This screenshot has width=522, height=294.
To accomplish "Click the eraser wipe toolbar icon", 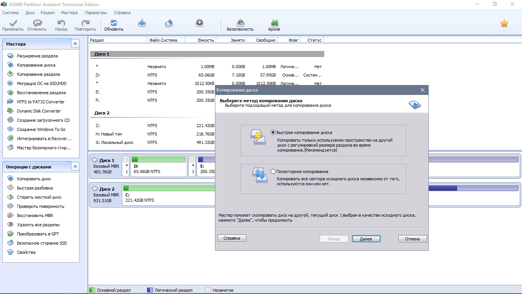I will click(169, 23).
